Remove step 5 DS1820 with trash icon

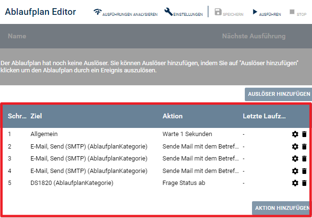coord(304,183)
